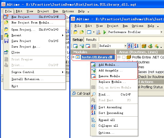Image resolution: width=164 pixels, height=138 pixels.
Task: Click the Add Assembly icon in Setup toolbar
Action: [x=82, y=46]
